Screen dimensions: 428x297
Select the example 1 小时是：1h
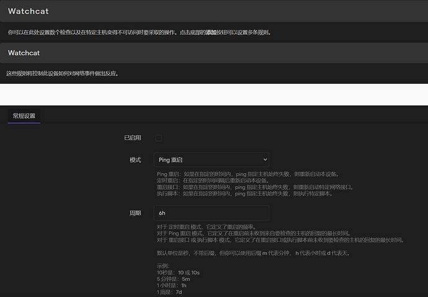coord(171,286)
